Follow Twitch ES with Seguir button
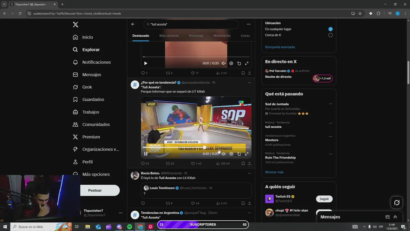The image size is (410, 231). 324,199
